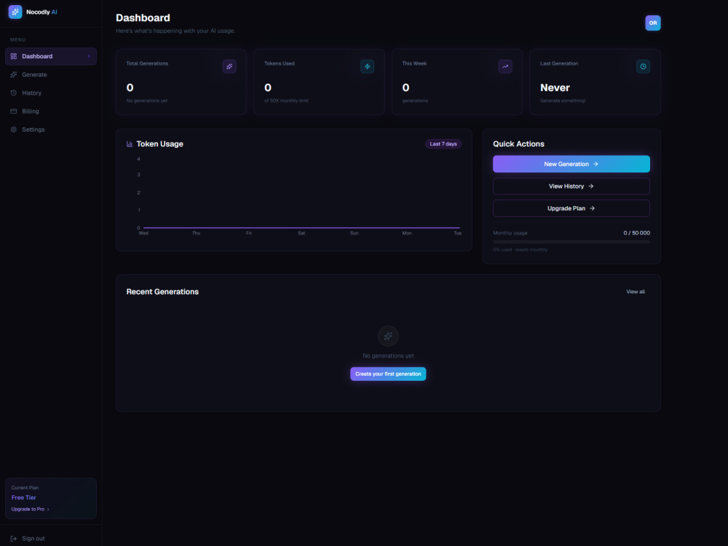The image size is (728, 546).
Task: Start a New Generation from Quick Actions
Action: pyautogui.click(x=571, y=164)
